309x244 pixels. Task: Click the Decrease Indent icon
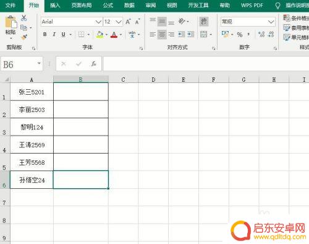[x=182, y=34]
